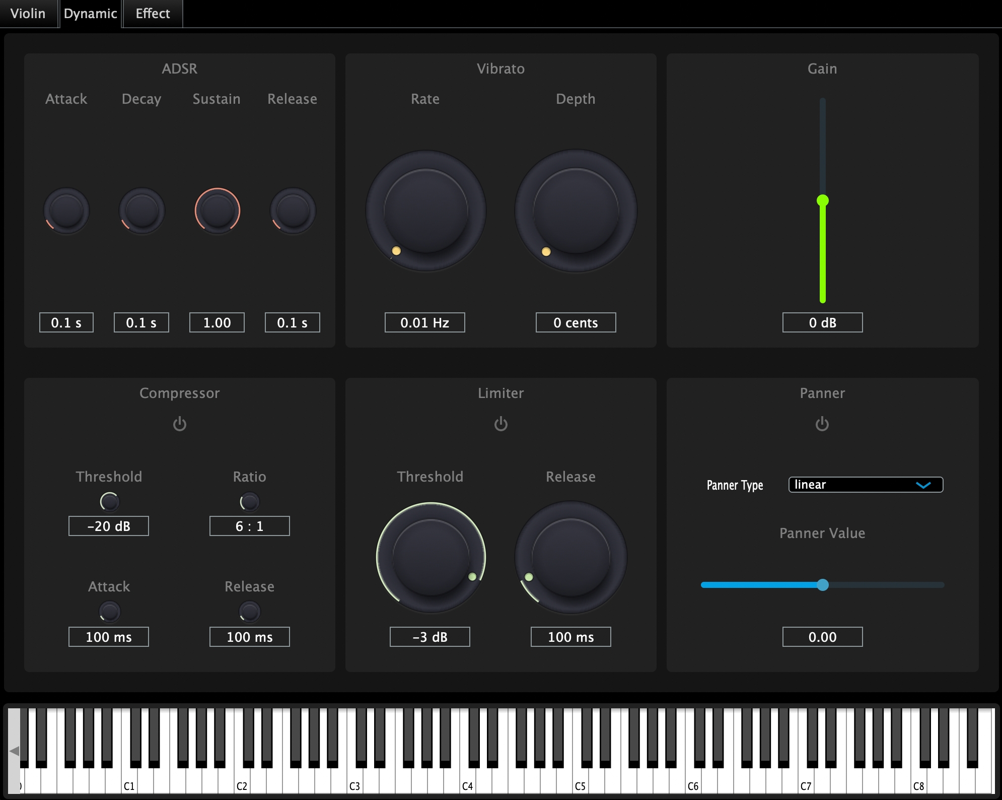Viewport: 1002px width, 800px height.
Task: Click the ADSR Attack knob
Action: coord(66,211)
